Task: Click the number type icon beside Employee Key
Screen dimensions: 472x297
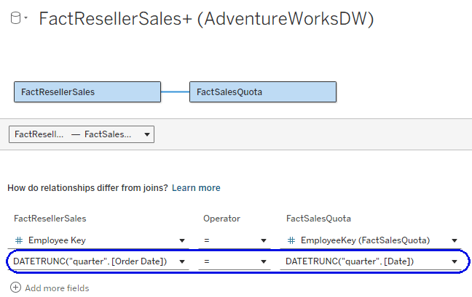Action: tap(18, 240)
